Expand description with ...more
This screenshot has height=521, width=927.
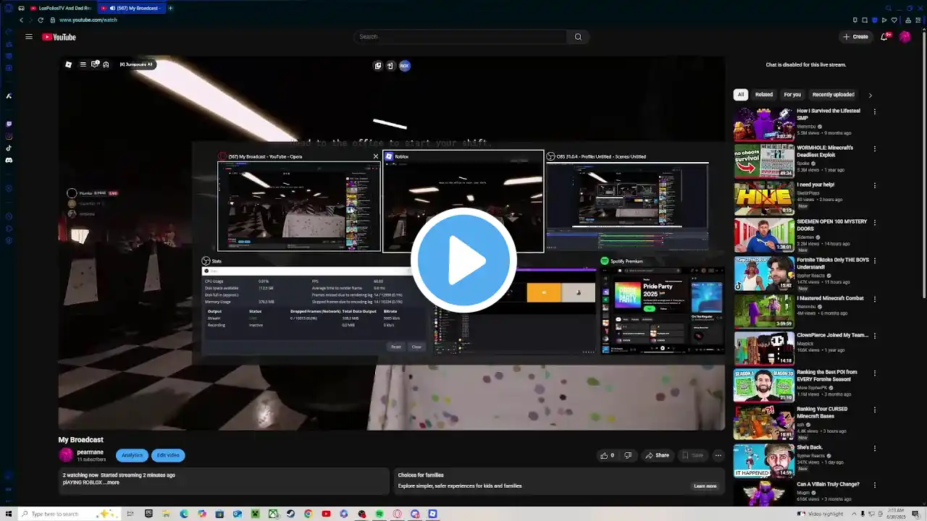click(x=112, y=483)
